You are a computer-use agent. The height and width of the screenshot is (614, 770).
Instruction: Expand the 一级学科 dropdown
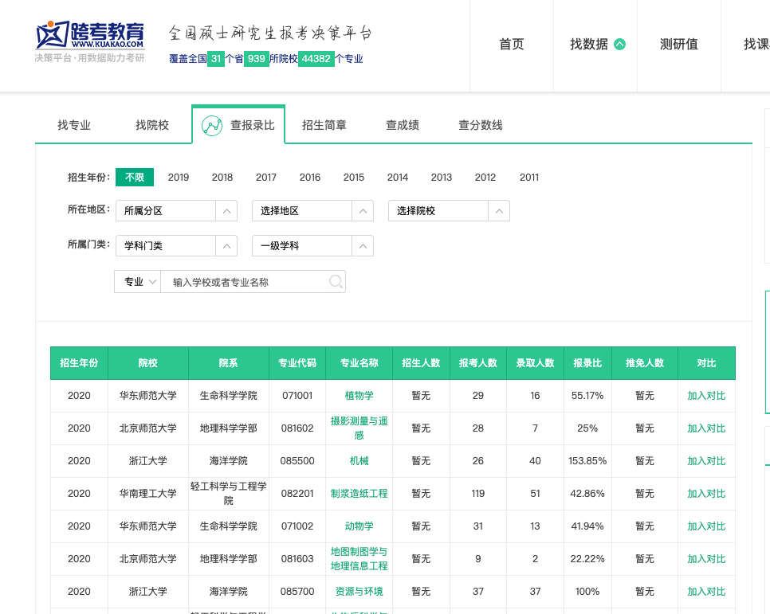[x=312, y=245]
